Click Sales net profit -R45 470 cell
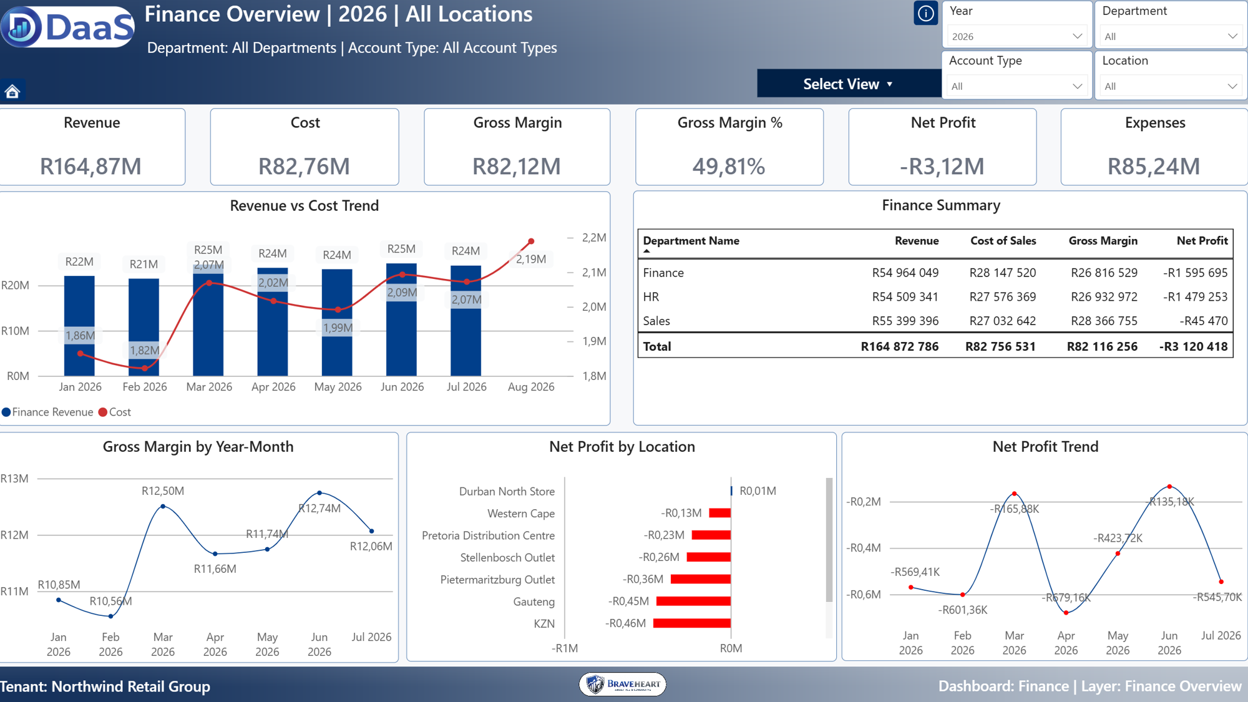This screenshot has width=1248, height=702. [x=1203, y=321]
